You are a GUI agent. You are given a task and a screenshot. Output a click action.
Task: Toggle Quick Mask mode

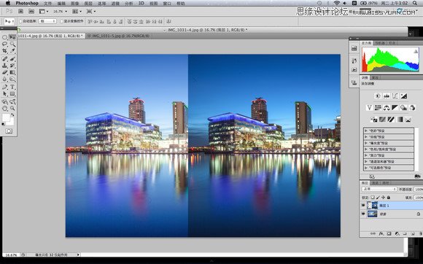pyautogui.click(x=9, y=131)
